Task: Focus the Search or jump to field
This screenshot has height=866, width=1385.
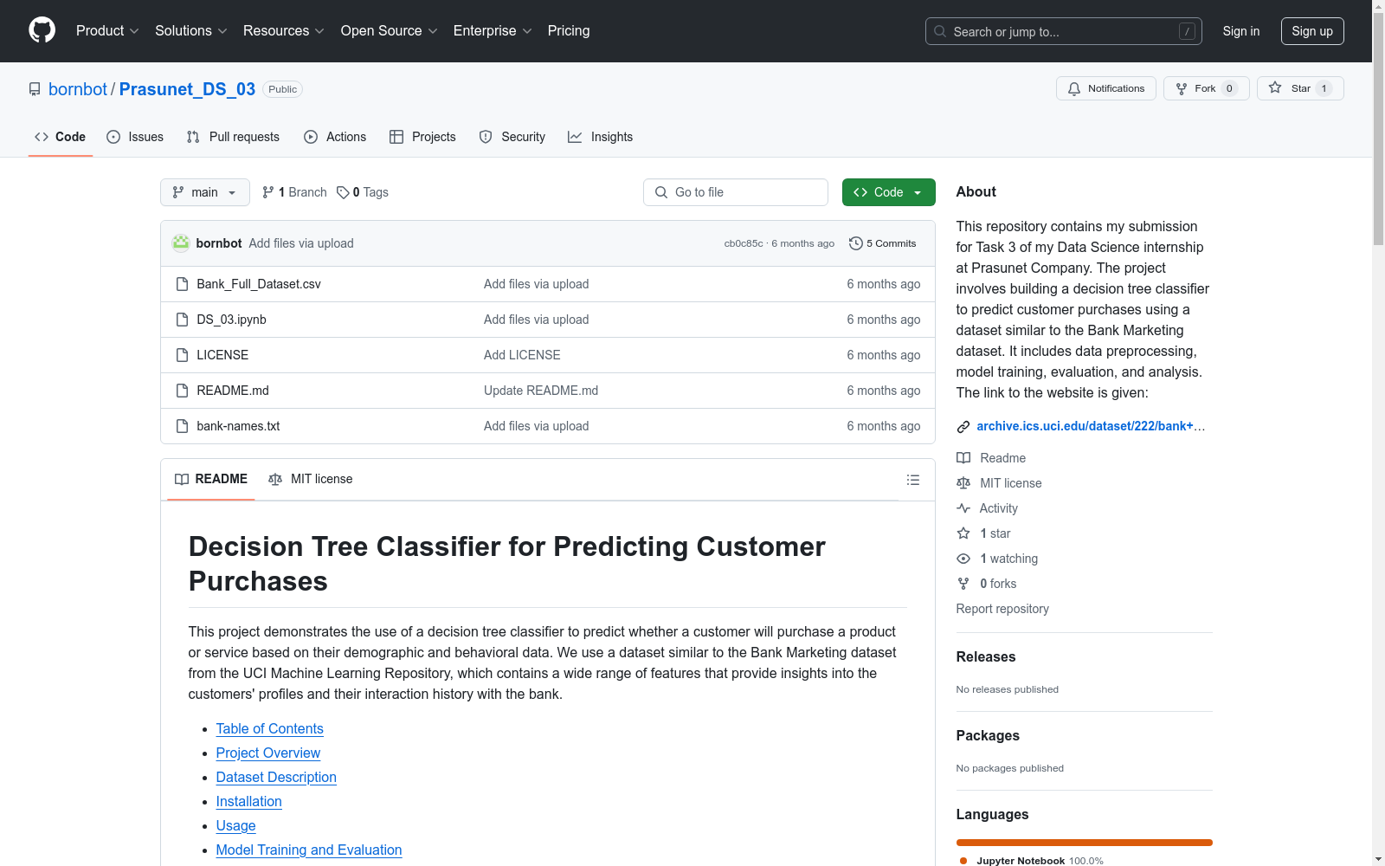Action: [x=1063, y=31]
